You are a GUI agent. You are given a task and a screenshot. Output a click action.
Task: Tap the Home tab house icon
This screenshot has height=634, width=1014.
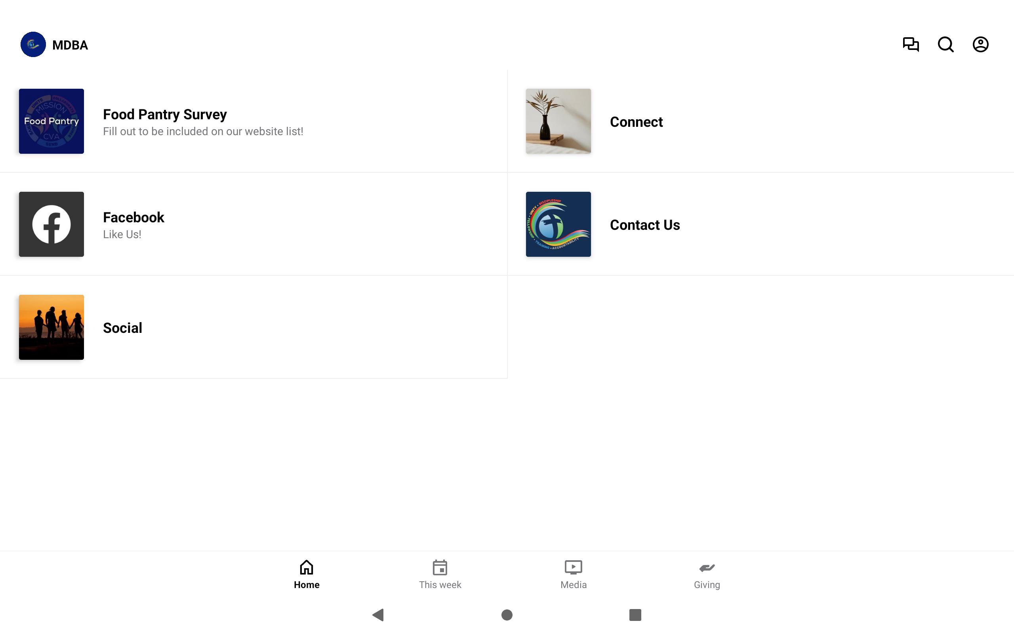pyautogui.click(x=306, y=567)
